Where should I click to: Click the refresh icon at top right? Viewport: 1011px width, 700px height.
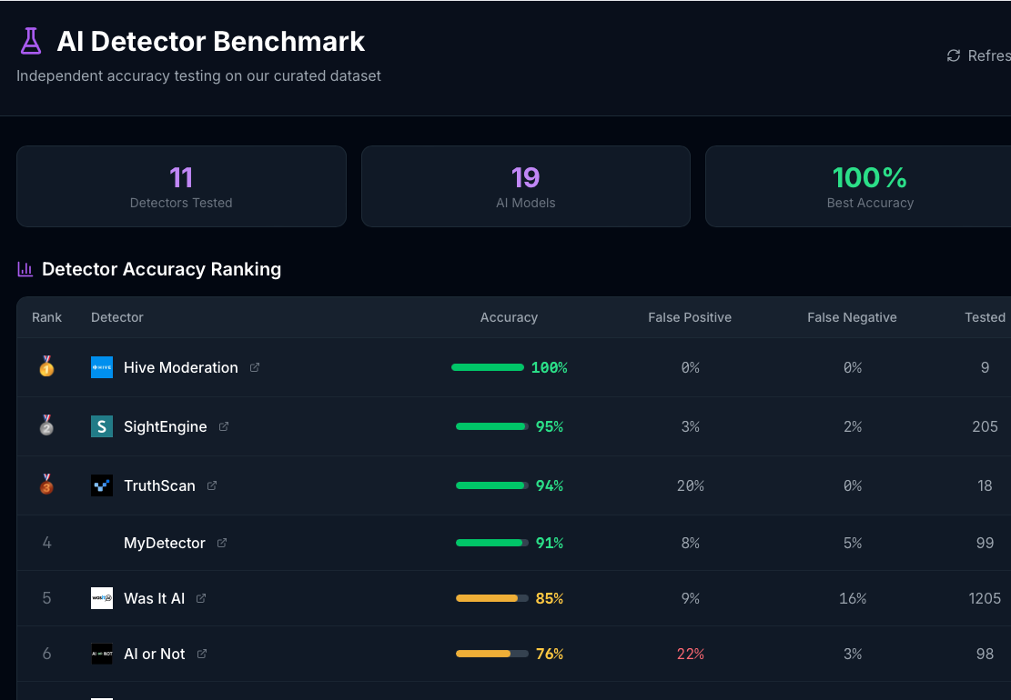click(x=953, y=55)
